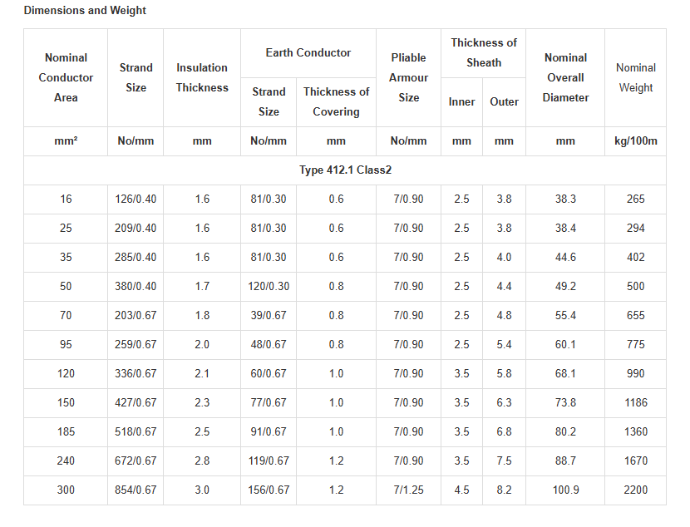Click armour size cell '7/1.25'
Viewport: 690px width, 527px height.
(x=408, y=490)
